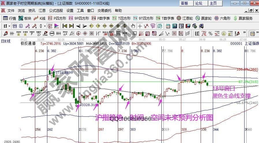The width and height of the screenshot is (259, 143).
Task: Select the red pencil drawing tool
Action: pyautogui.click(x=5, y=34)
